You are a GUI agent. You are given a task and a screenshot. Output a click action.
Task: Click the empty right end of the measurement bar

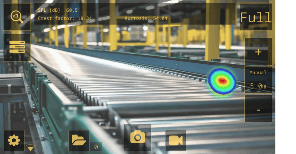tap(209, 14)
